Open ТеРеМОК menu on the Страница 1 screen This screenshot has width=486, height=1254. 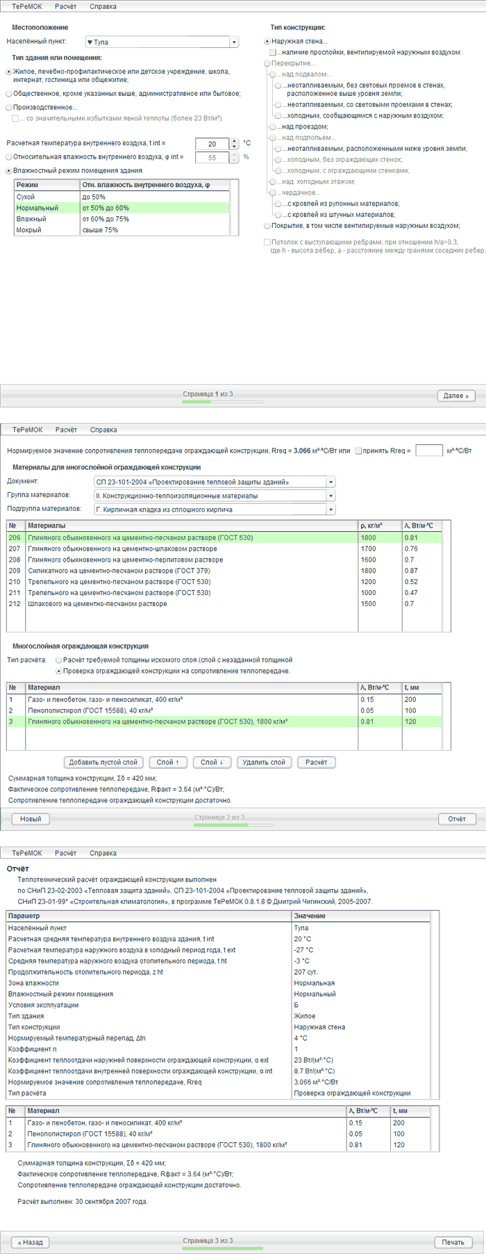[x=27, y=6]
